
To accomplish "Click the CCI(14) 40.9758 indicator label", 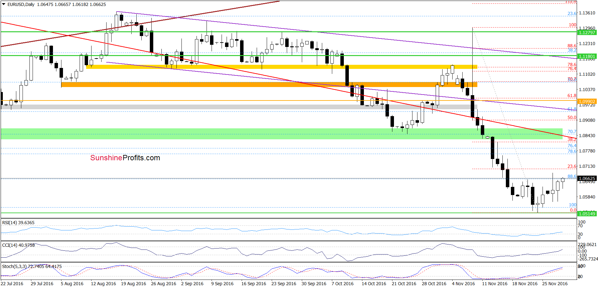I will pos(18,245).
